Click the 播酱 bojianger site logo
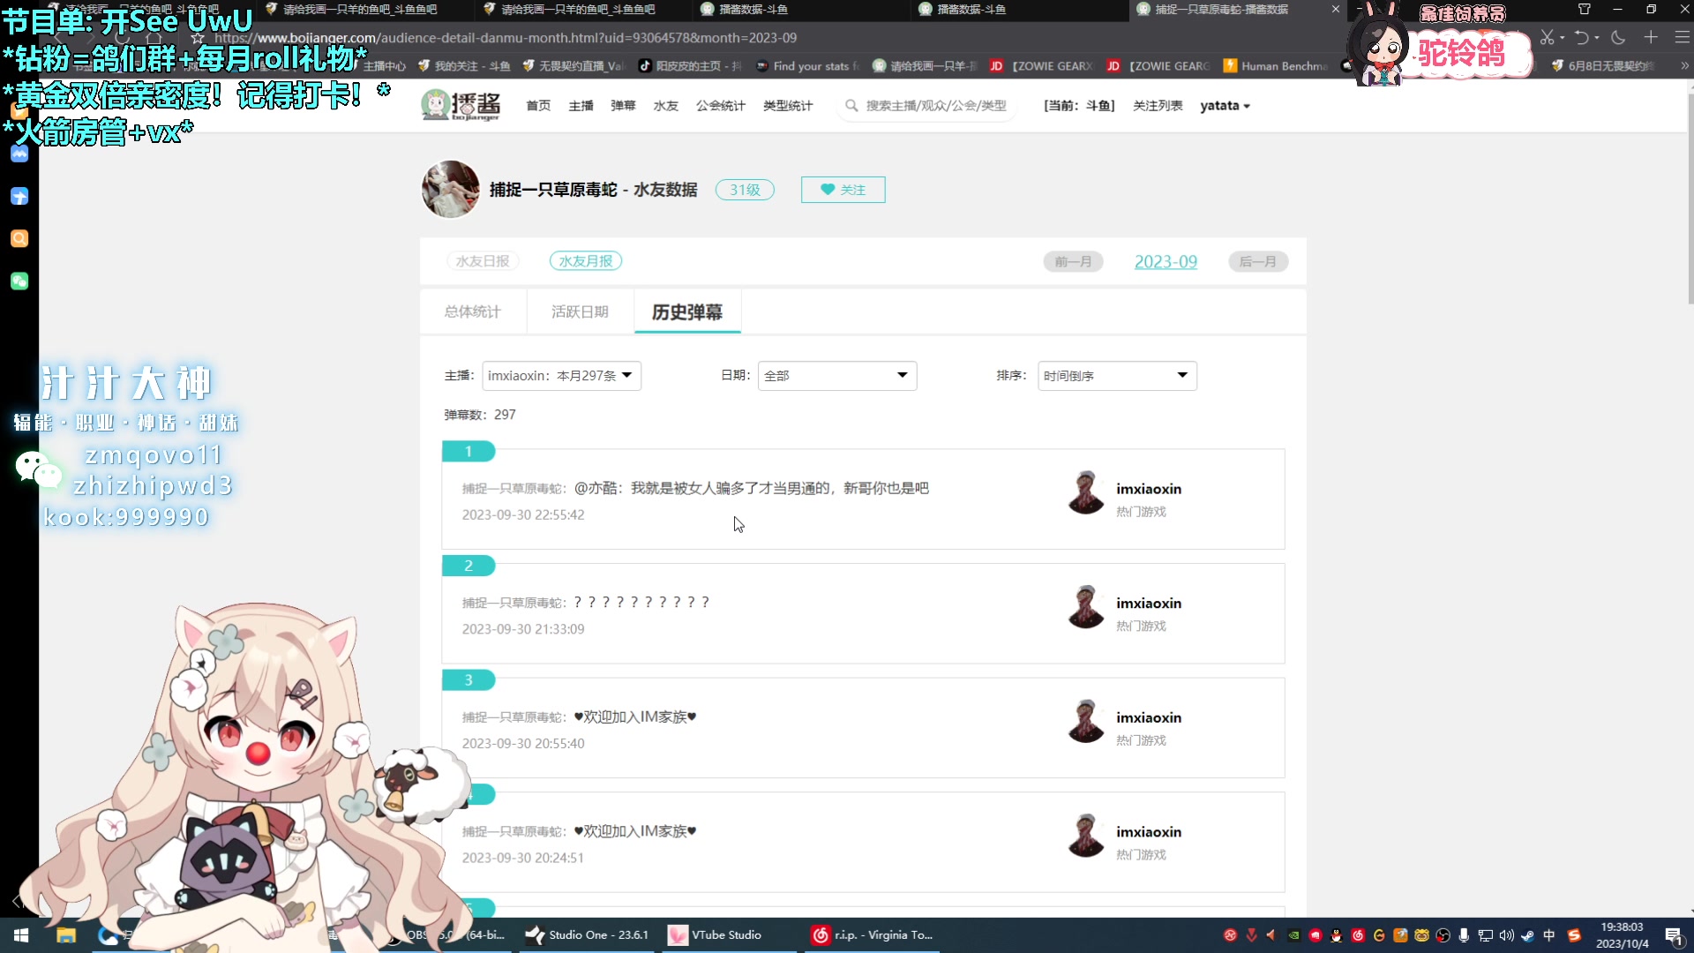 pyautogui.click(x=461, y=105)
